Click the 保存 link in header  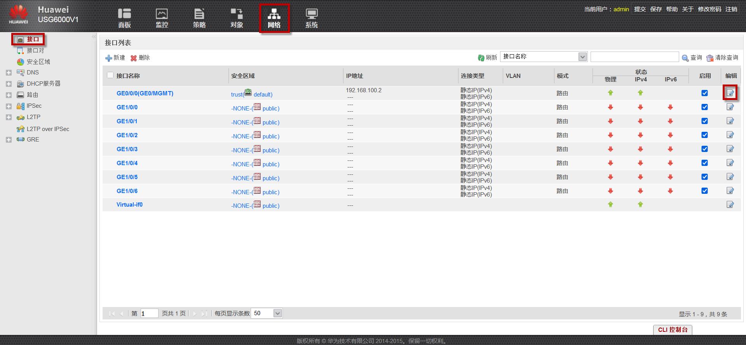[656, 9]
